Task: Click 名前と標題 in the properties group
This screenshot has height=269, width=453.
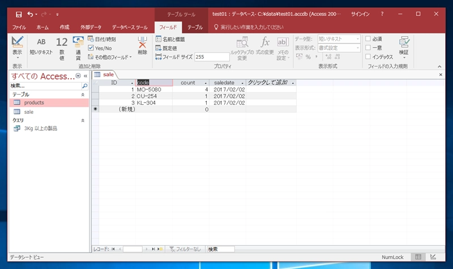Action: click(170, 39)
